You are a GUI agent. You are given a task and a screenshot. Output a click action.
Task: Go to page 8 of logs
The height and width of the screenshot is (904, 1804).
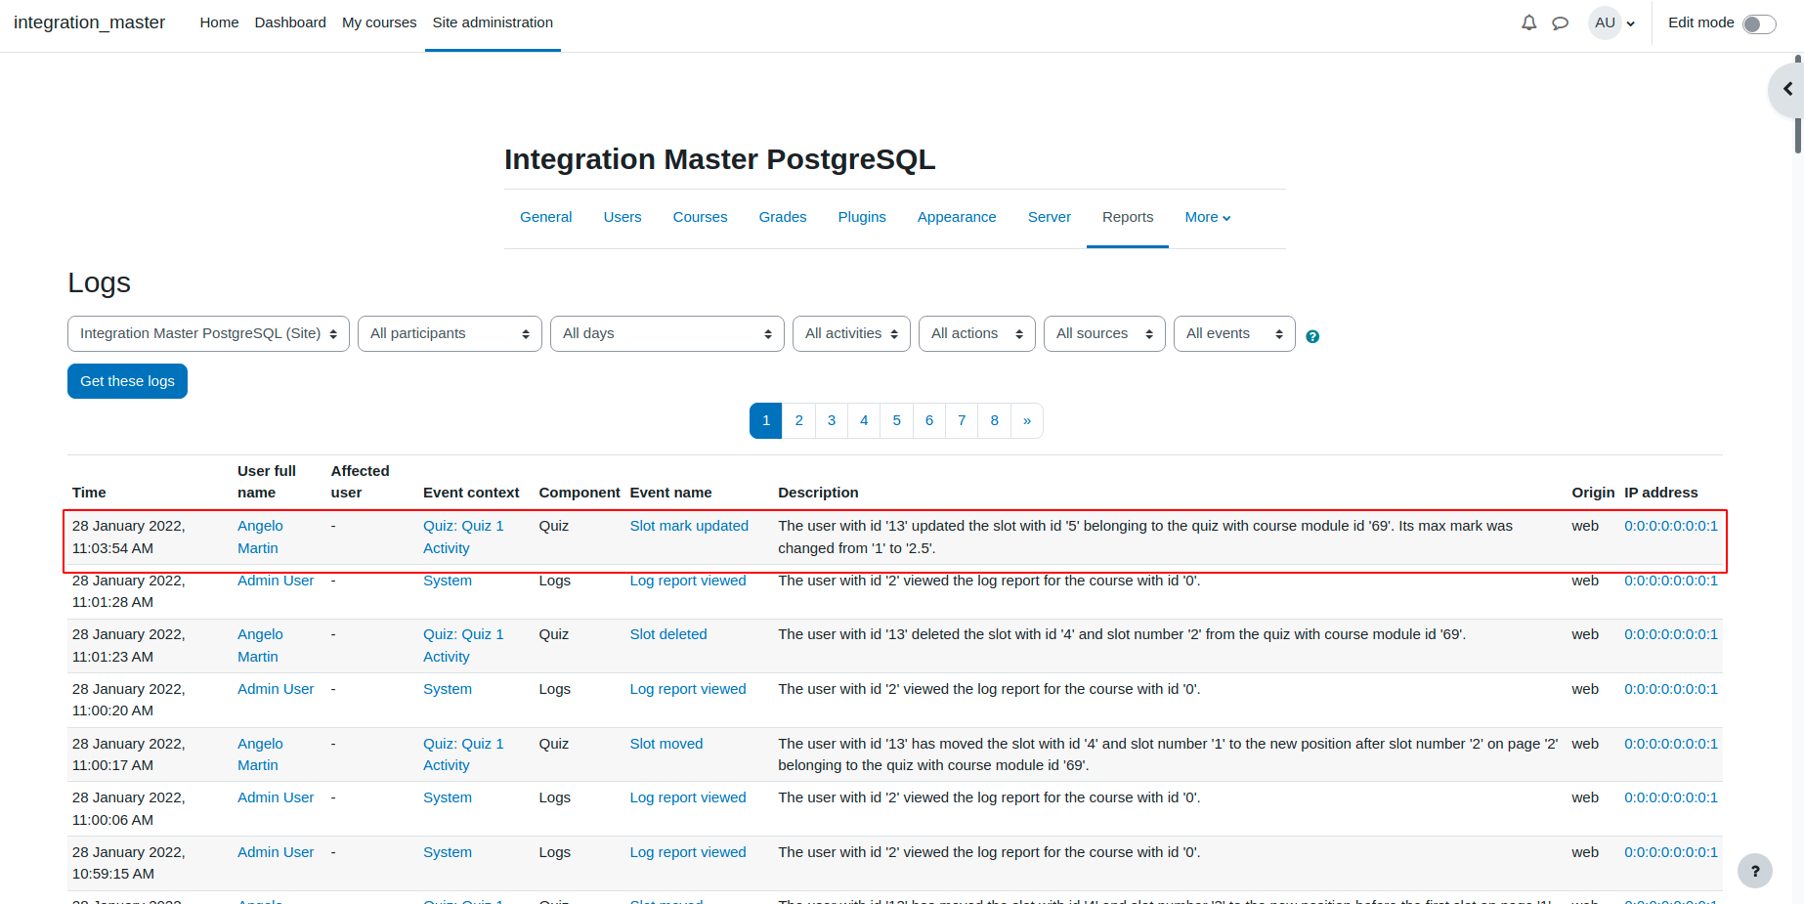coord(994,420)
